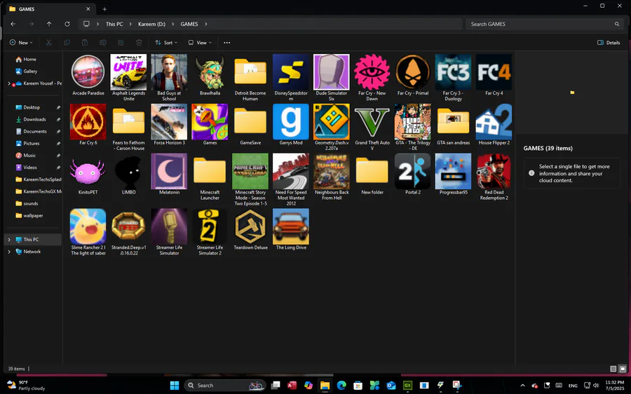This screenshot has width=631, height=394.
Task: Navigate back with the back arrow
Action: coord(13,24)
